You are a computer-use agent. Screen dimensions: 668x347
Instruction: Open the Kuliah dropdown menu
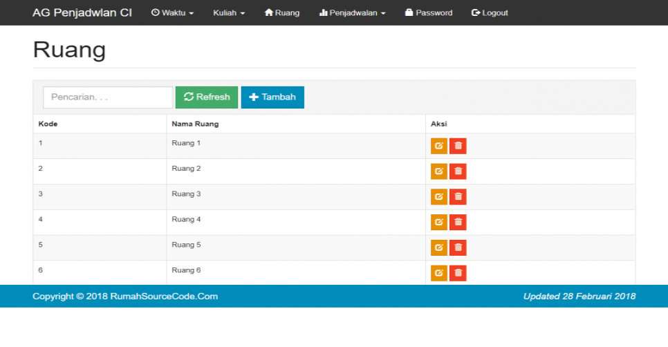229,12
